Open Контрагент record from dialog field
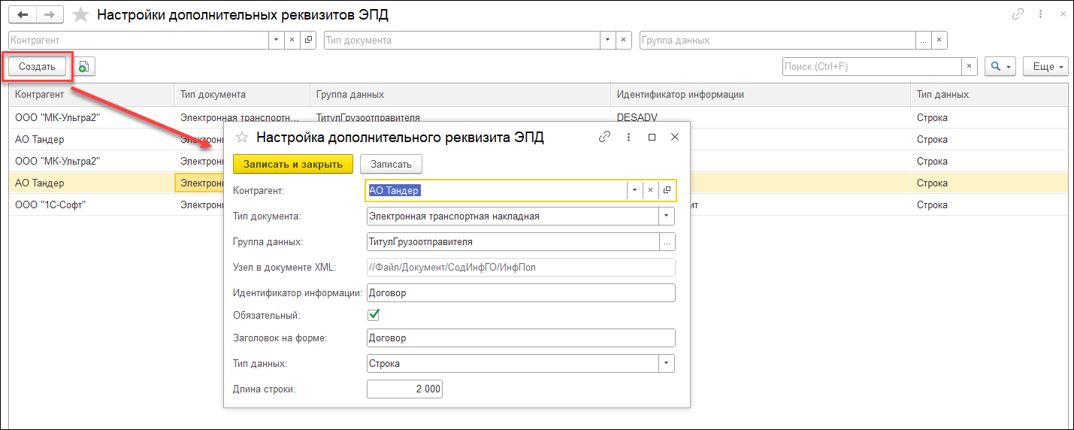 tap(667, 190)
